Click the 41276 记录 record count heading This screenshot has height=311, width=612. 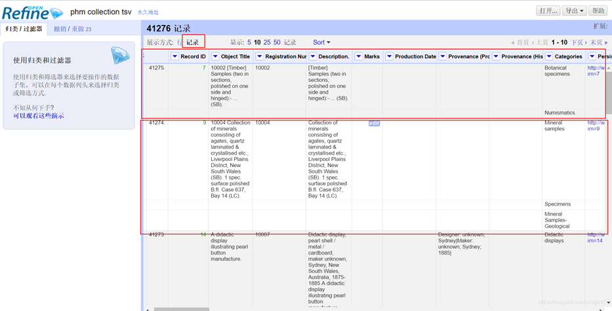(x=169, y=28)
